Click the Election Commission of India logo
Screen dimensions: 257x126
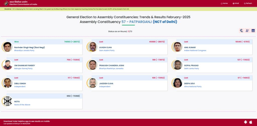click(6, 3)
